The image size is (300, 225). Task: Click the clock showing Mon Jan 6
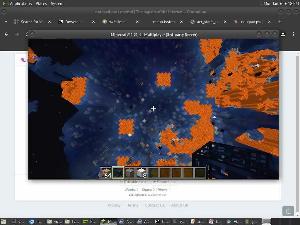(281, 4)
